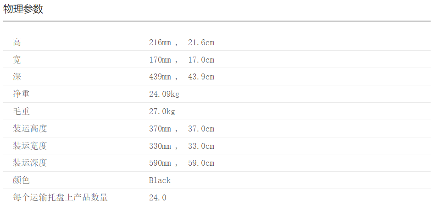Click the gross weight value 27.0kg

click(x=162, y=111)
